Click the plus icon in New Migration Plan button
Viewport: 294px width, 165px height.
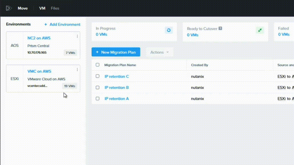[x=97, y=52]
